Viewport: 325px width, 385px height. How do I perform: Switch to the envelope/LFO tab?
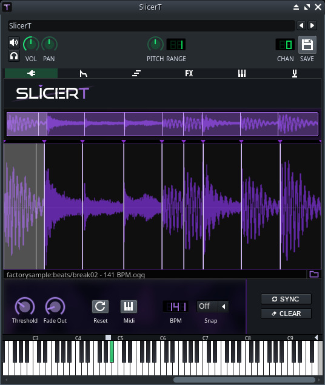(x=84, y=73)
